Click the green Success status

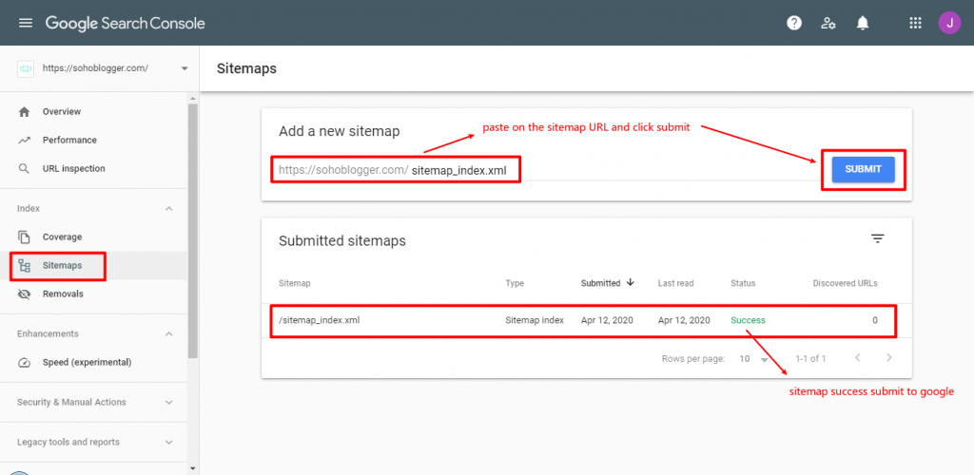748,320
